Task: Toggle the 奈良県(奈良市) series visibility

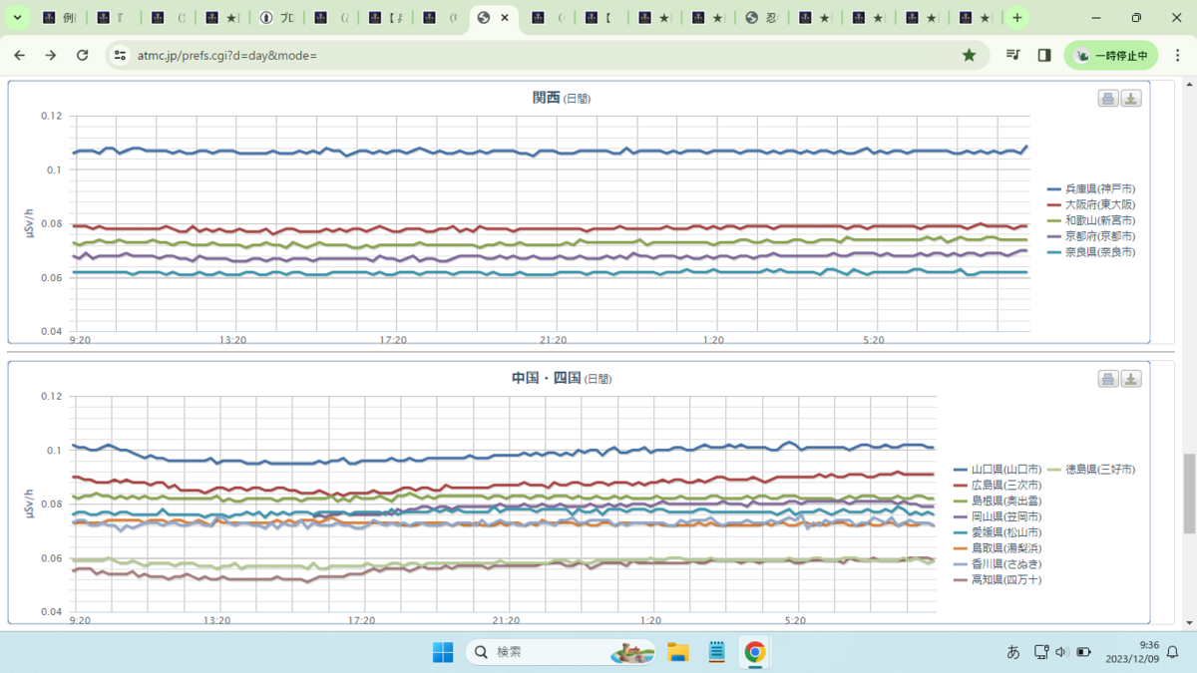Action: (1091, 252)
